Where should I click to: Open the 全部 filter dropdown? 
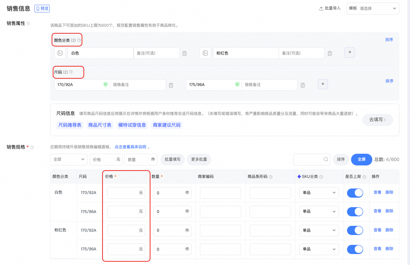[69, 160]
